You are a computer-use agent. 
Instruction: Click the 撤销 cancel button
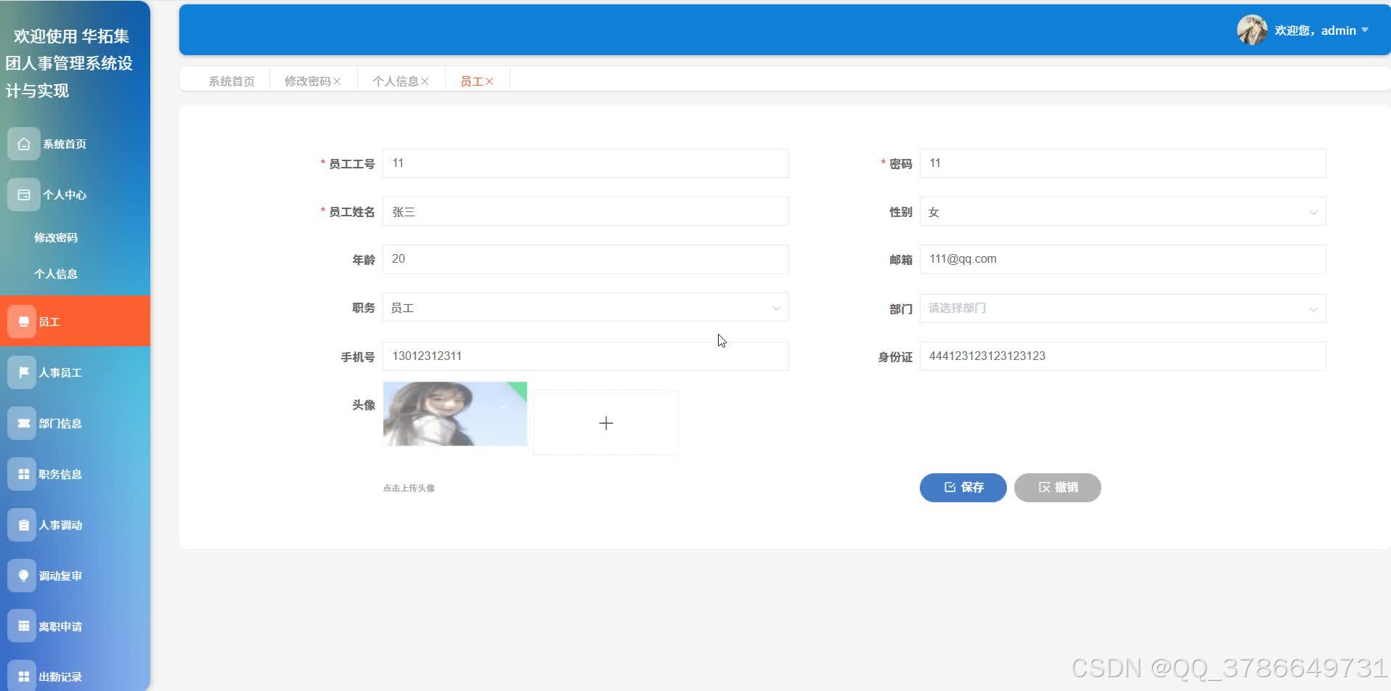tap(1057, 486)
